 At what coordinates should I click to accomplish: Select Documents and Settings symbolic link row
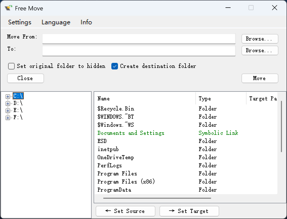point(131,133)
